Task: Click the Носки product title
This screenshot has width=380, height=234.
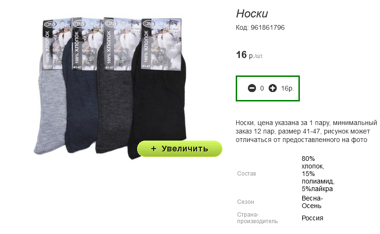Action: click(252, 14)
